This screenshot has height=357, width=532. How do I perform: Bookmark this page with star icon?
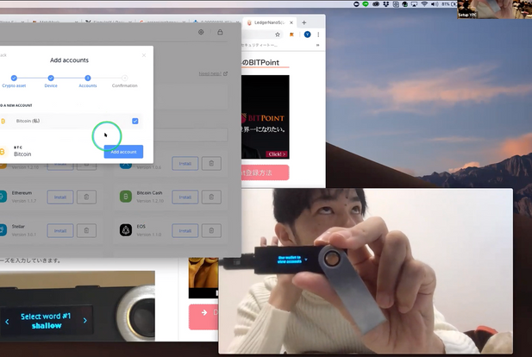point(278,34)
